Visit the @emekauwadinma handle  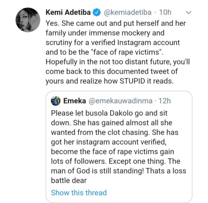121,101
